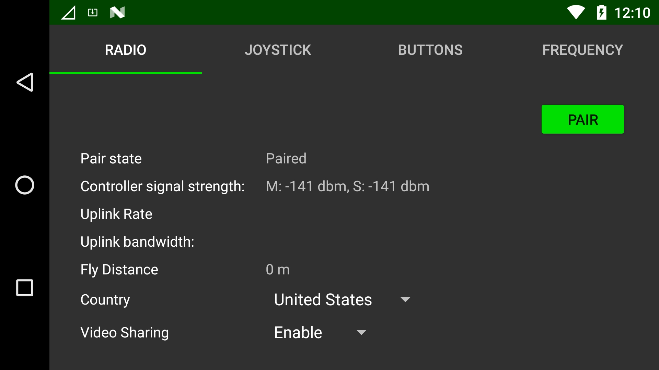Screen dimensions: 659x370
Task: Tap the cellular signal status icon
Action: (68, 13)
